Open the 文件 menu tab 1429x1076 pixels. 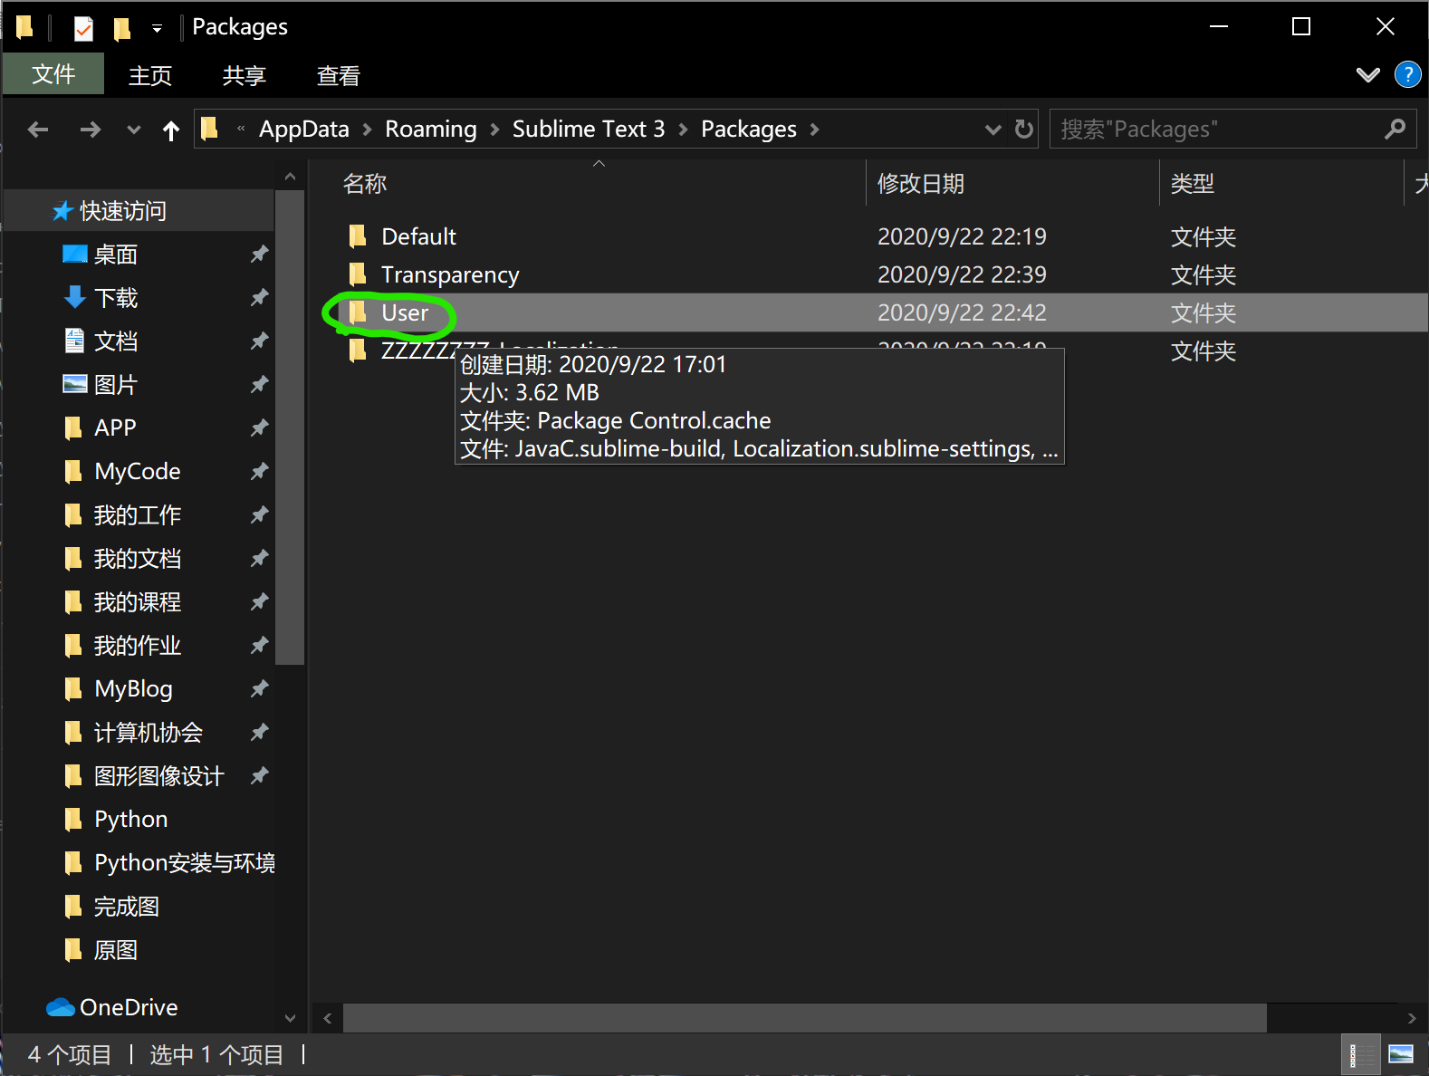(x=53, y=74)
